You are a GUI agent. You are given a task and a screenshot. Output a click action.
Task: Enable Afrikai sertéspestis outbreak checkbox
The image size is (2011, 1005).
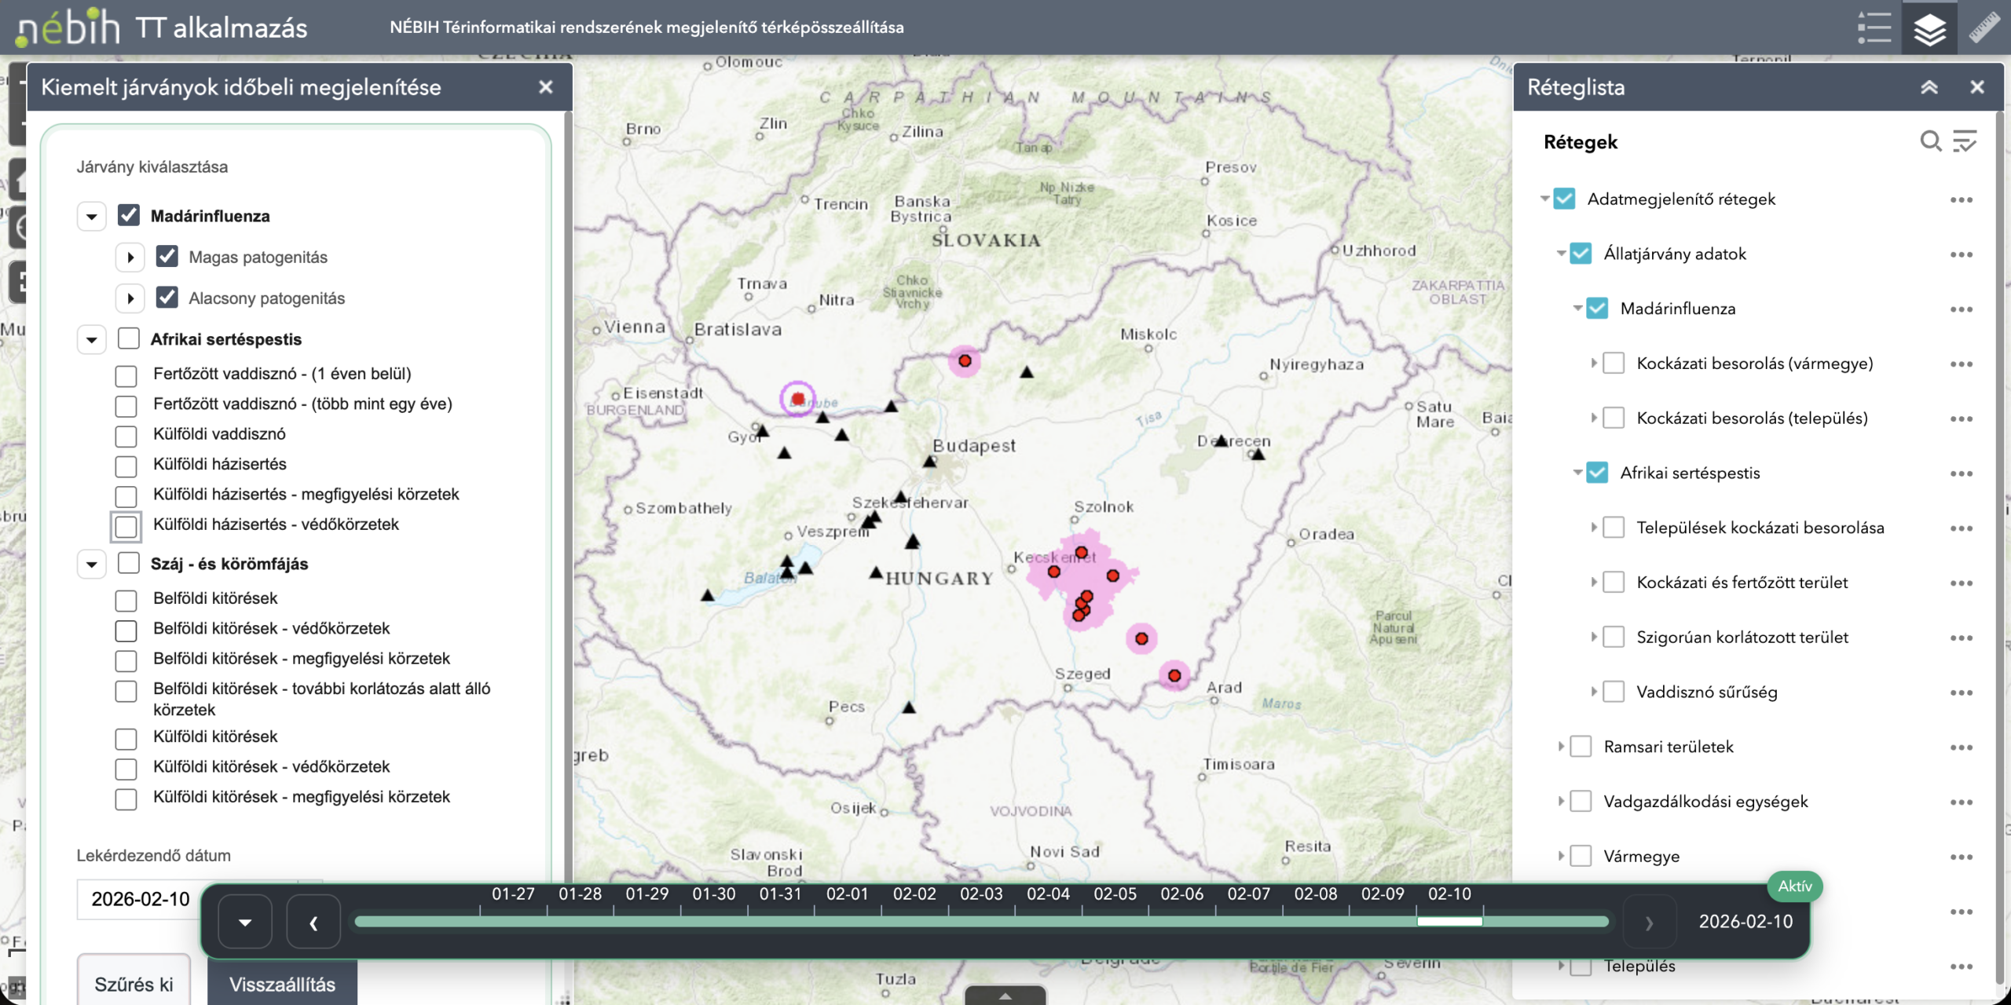pos(129,339)
